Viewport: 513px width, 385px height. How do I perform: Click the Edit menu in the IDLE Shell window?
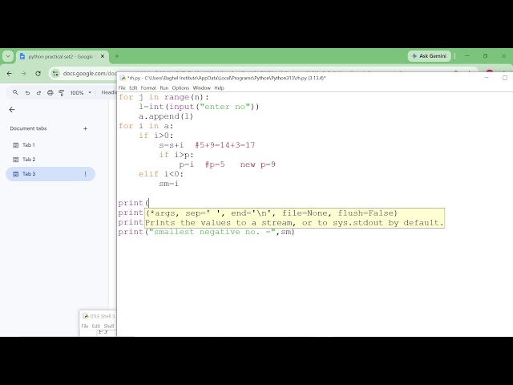tap(96, 326)
